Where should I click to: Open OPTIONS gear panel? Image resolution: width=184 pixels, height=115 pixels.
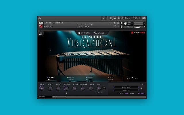click(x=84, y=33)
